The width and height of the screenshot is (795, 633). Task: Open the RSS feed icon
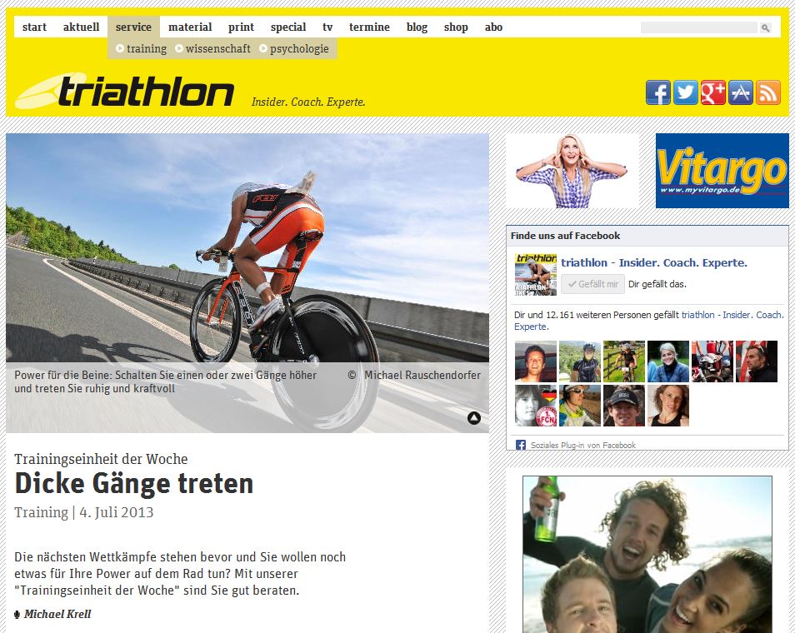click(x=768, y=92)
